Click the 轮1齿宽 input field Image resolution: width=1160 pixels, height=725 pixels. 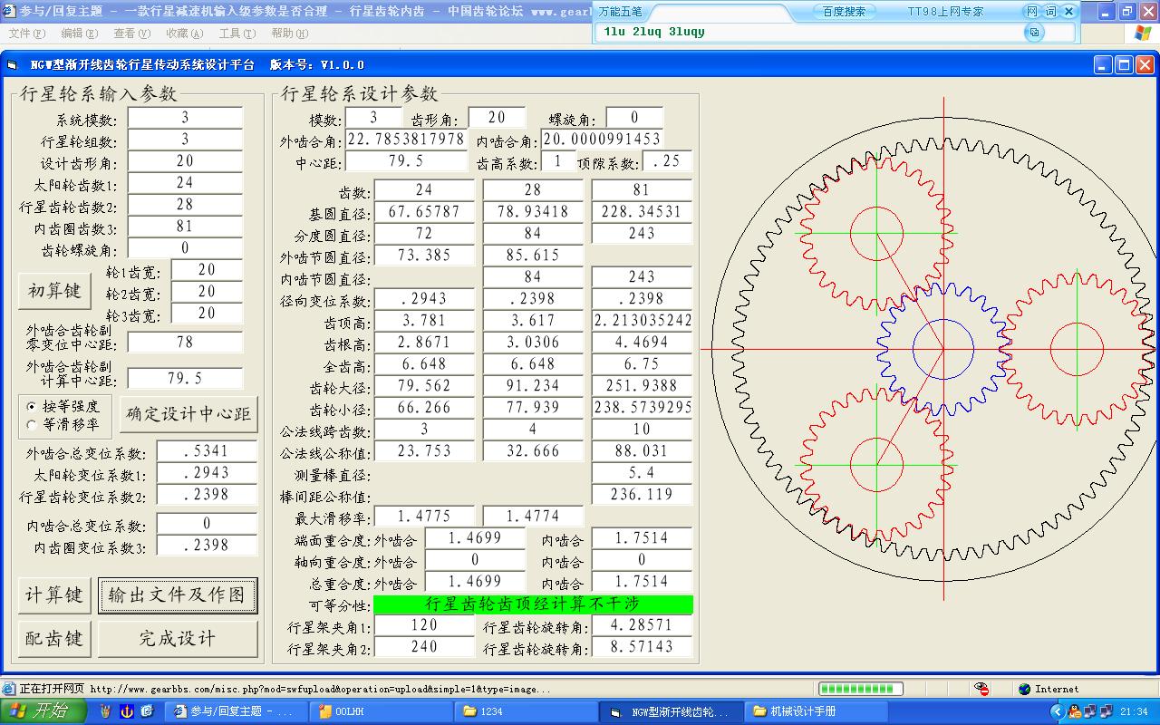pos(207,270)
